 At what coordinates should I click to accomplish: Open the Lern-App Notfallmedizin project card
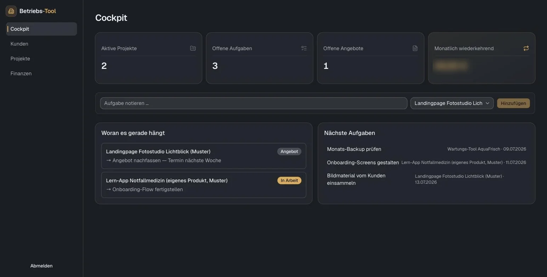[204, 185]
